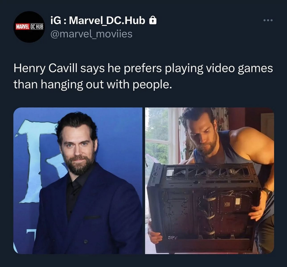Click the words Henry Cavill in the tweet
Viewport: 287px width, 267px height.
(x=45, y=68)
